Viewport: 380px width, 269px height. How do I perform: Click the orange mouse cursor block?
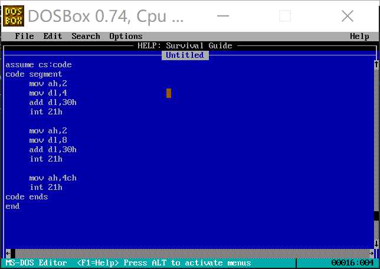pyautogui.click(x=169, y=93)
